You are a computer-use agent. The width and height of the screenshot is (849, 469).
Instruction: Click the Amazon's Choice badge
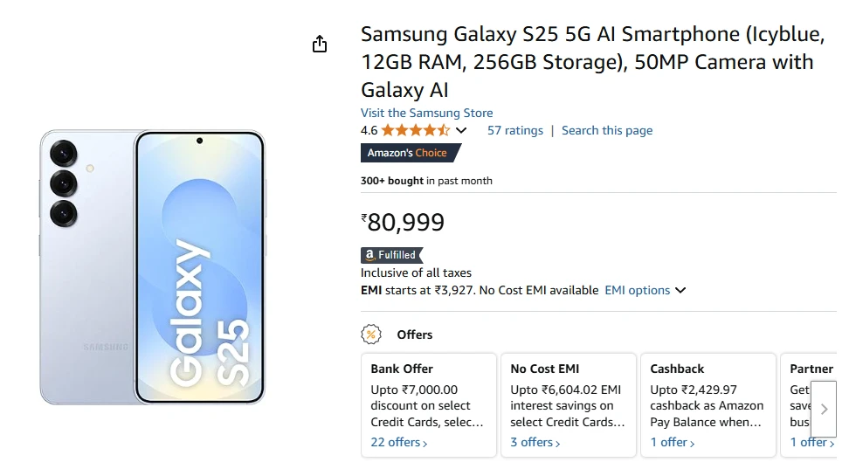point(409,153)
